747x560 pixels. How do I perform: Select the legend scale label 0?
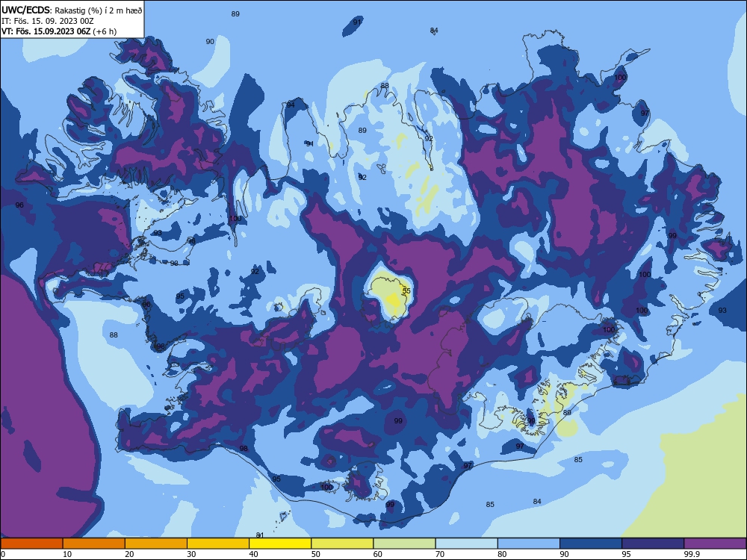click(3, 554)
